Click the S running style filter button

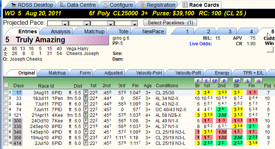click(x=248, y=80)
